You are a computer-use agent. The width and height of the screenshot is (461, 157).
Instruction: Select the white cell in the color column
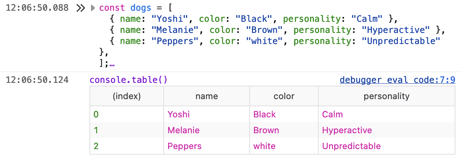[284, 146]
